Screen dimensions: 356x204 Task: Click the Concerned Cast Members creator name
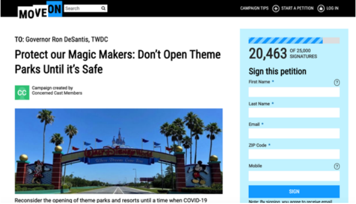pyautogui.click(x=57, y=93)
